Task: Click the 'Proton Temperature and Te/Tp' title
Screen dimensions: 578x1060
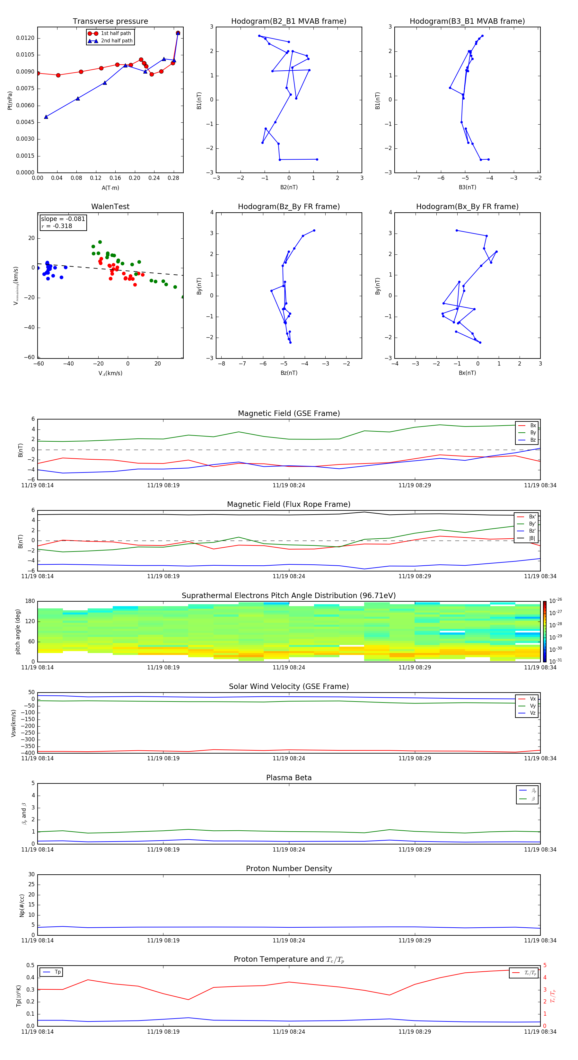Action: point(289,959)
